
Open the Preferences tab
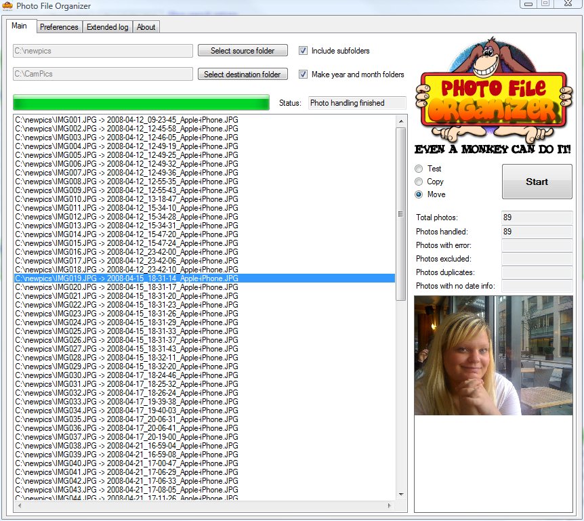59,27
